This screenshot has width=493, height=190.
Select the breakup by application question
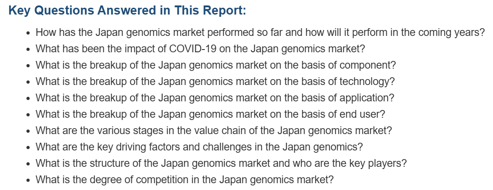point(215,98)
